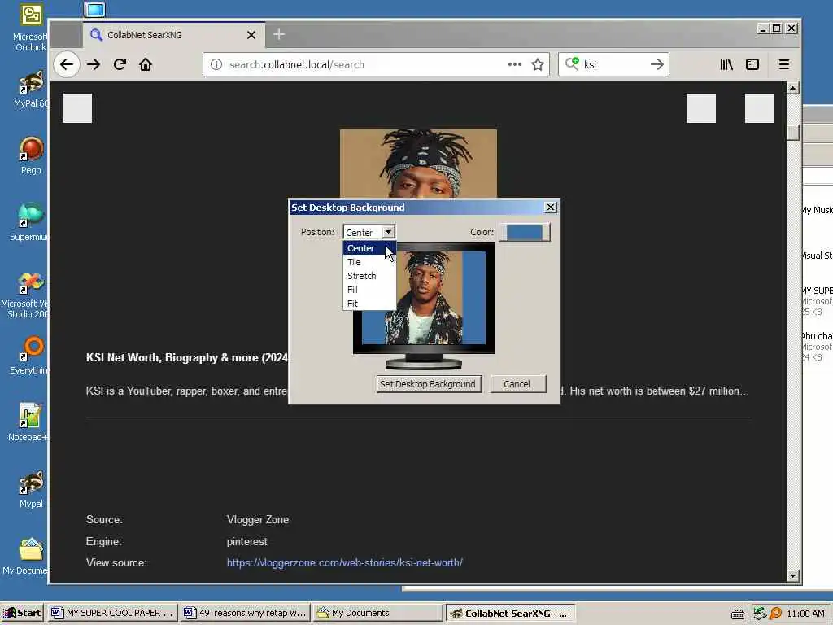Switch to MY SUPER COOL PAPER taskbar window
The height and width of the screenshot is (625, 833).
112,613
